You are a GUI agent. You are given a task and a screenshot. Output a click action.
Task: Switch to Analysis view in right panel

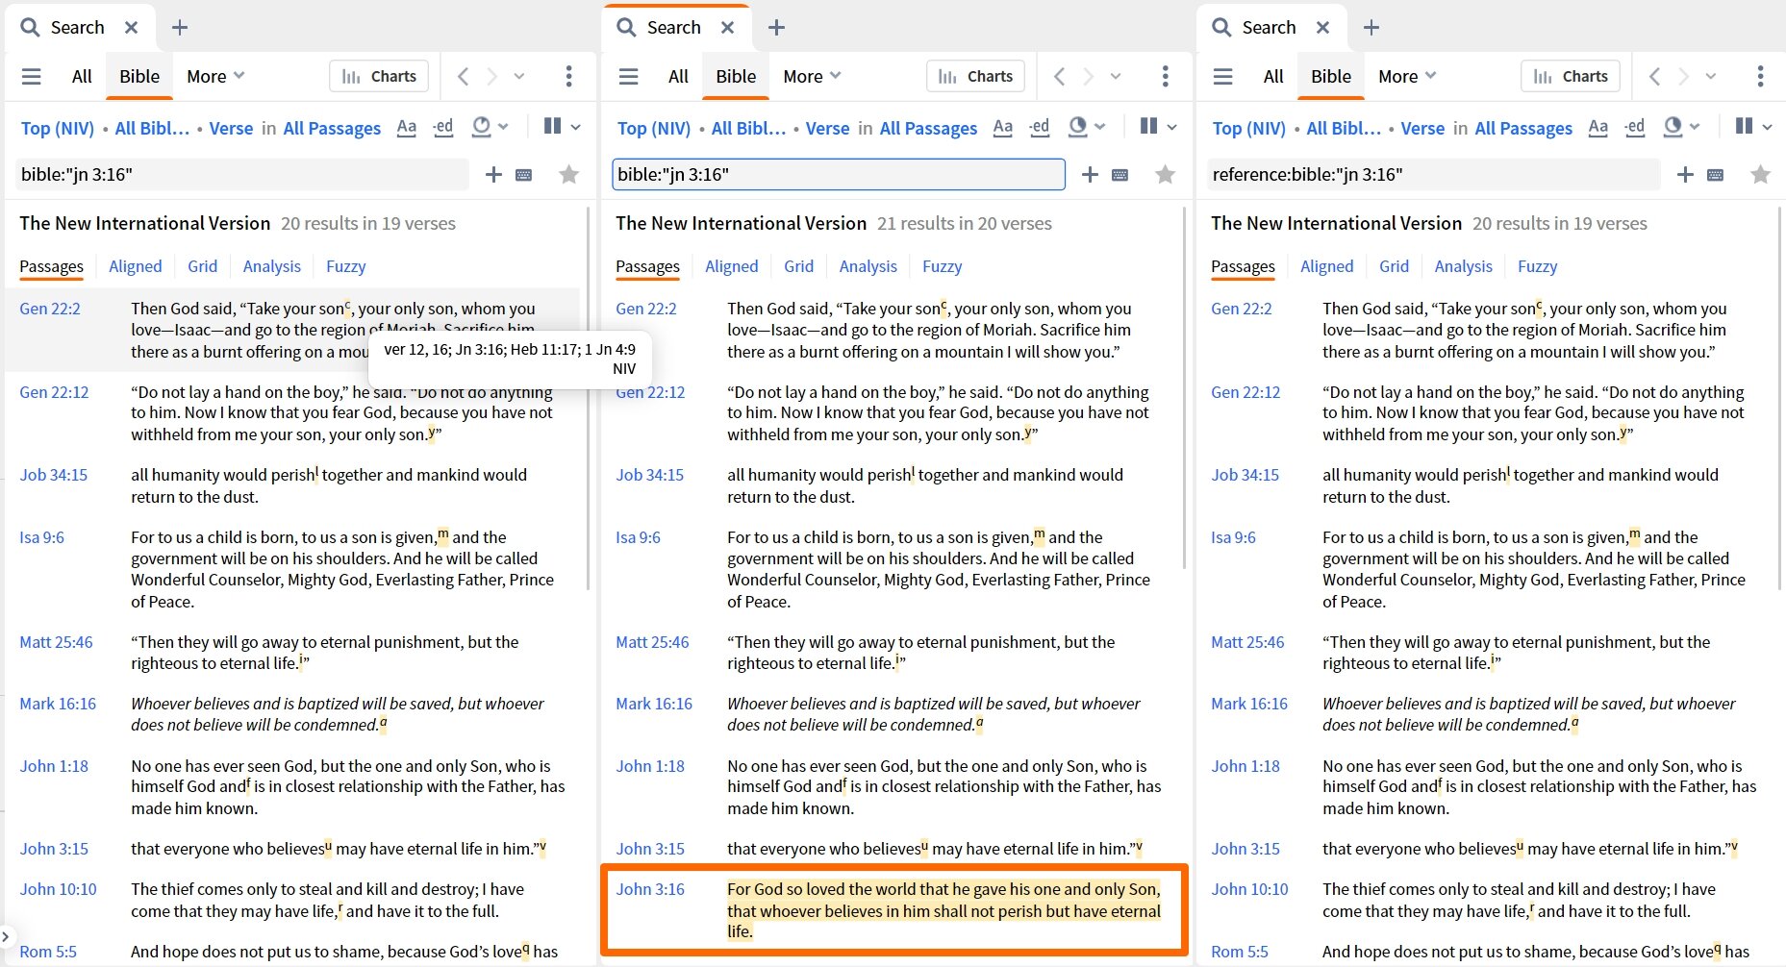1464,266
